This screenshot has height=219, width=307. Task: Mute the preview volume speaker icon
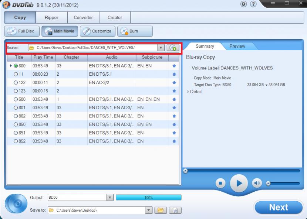tap(257, 183)
